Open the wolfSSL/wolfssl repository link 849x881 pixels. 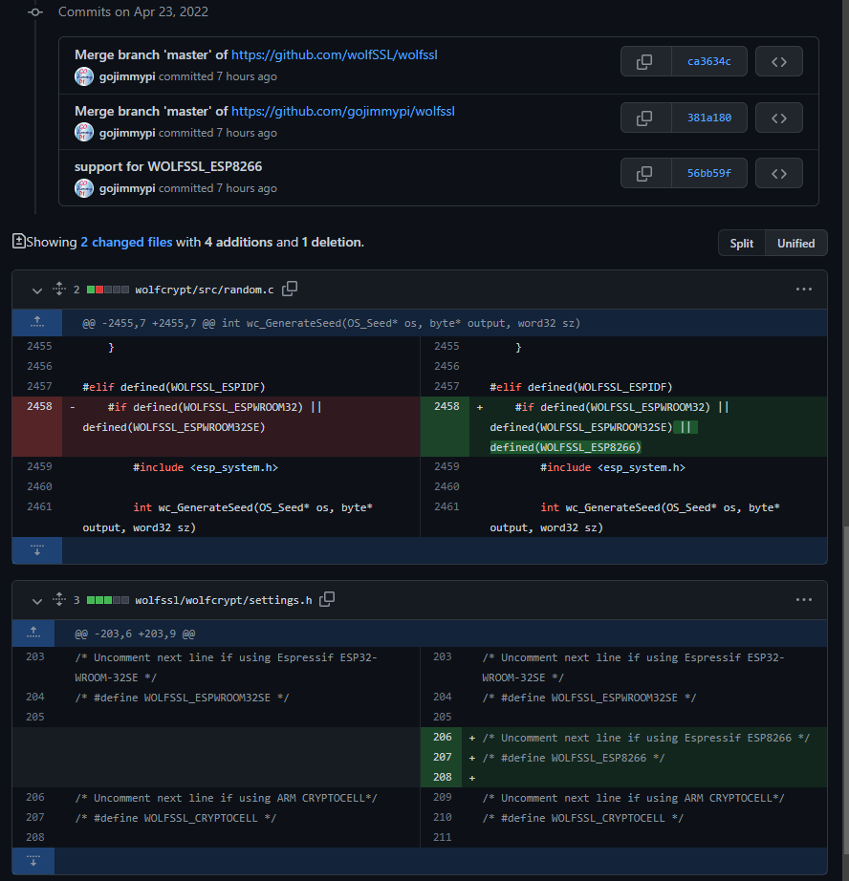tap(333, 54)
